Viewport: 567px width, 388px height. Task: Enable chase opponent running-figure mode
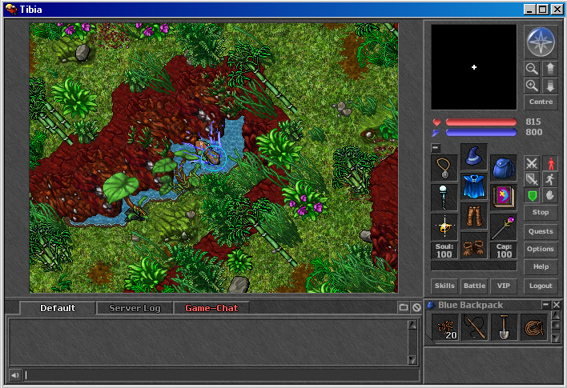coord(549,179)
